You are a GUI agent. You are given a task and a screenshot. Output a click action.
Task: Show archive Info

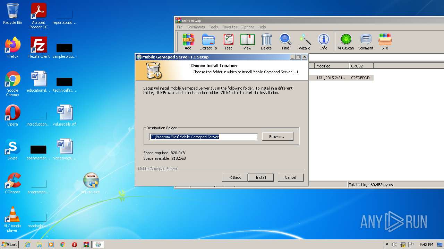click(324, 42)
